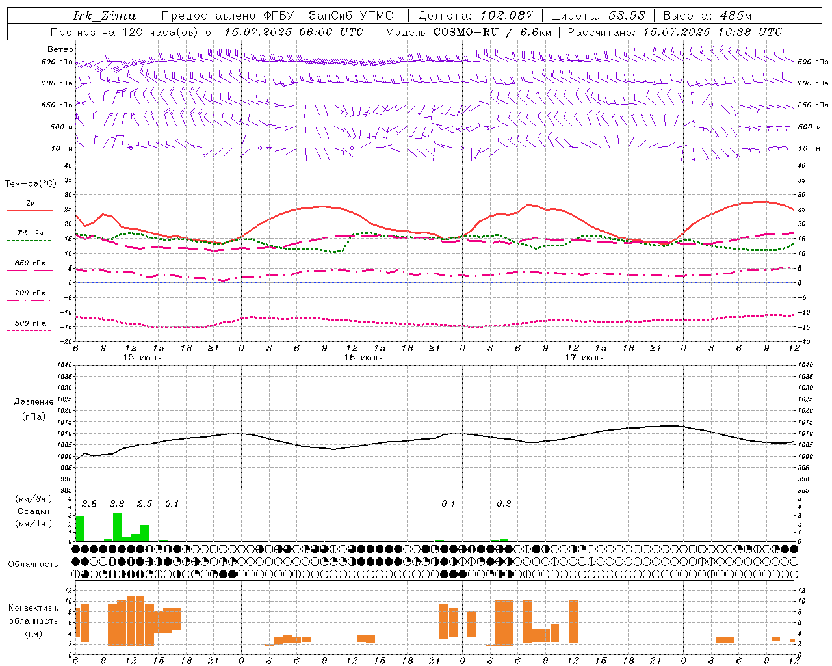The height and width of the screenshot is (666, 832).
Task: Click the forecast start time 15.07.2025 06:00 UTC
Action: point(294,32)
